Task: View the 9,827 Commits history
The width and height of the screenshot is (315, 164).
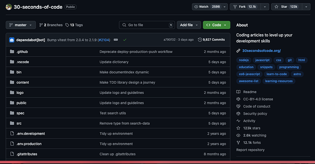Action: pyautogui.click(x=211, y=40)
